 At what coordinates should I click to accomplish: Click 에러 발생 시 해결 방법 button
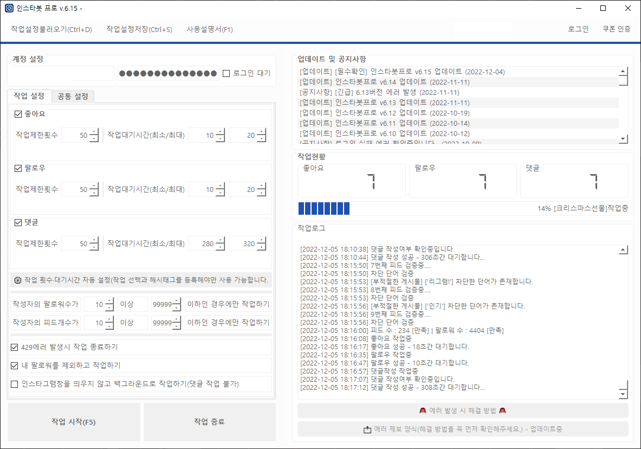pos(463,410)
